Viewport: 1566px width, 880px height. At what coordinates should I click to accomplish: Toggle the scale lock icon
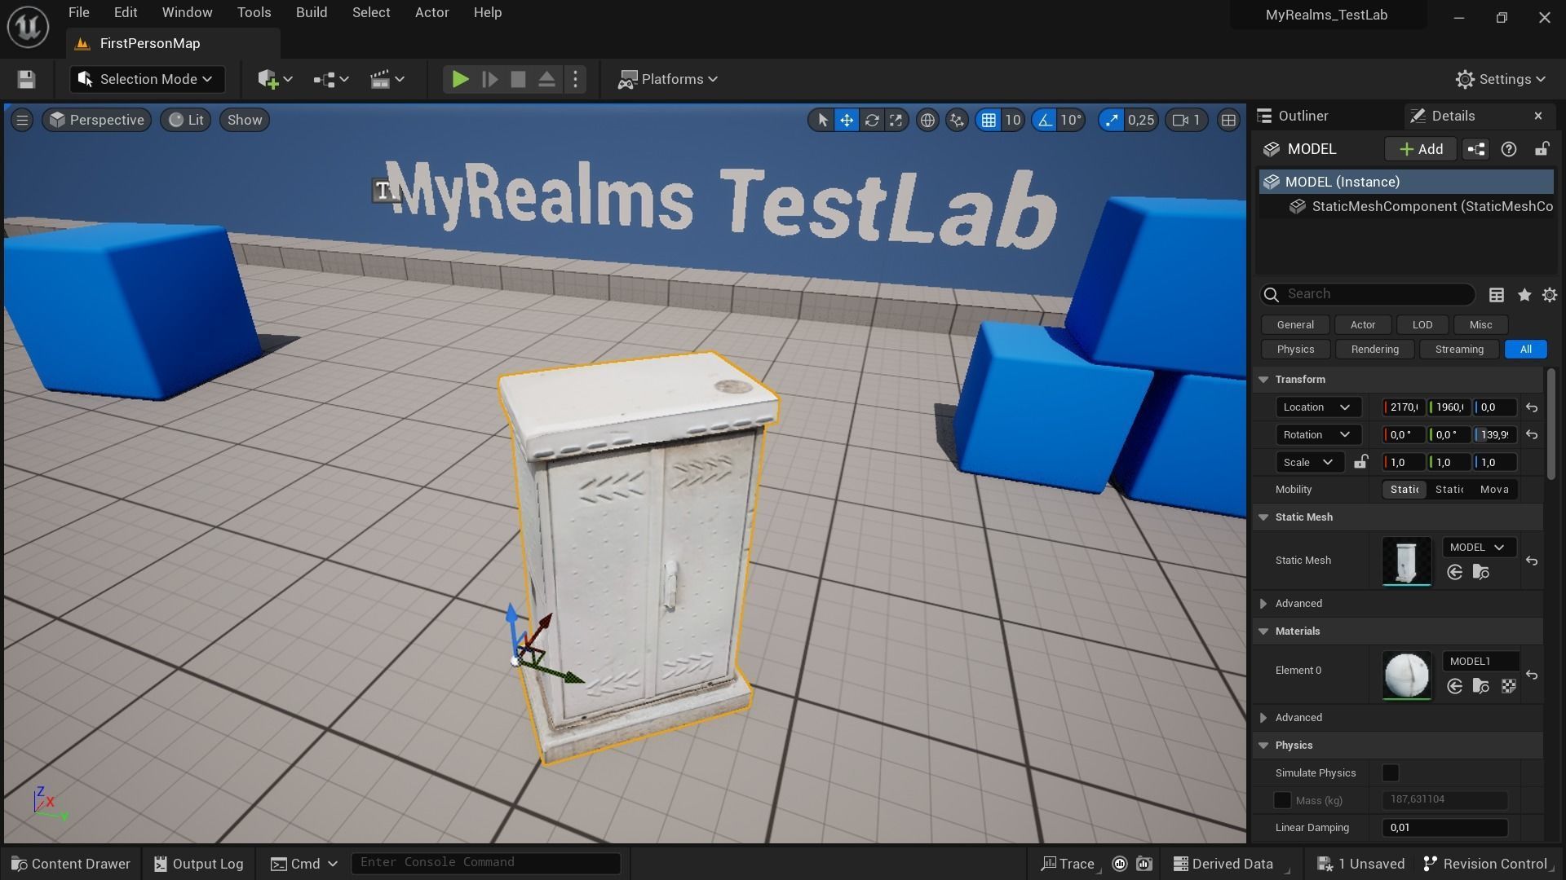(x=1360, y=462)
